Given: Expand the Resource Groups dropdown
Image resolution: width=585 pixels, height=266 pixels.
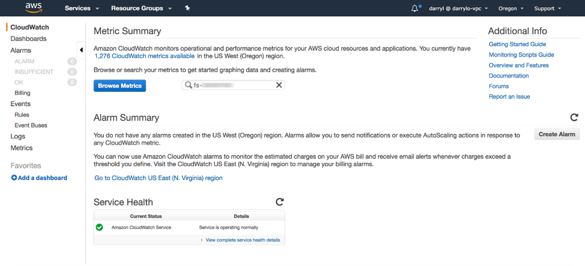Looking at the screenshot, I should 141,8.
